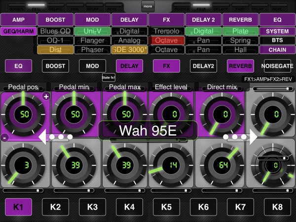The image size is (296, 222).
Task: Select Digital under the DELAY column
Action: coord(129,31)
